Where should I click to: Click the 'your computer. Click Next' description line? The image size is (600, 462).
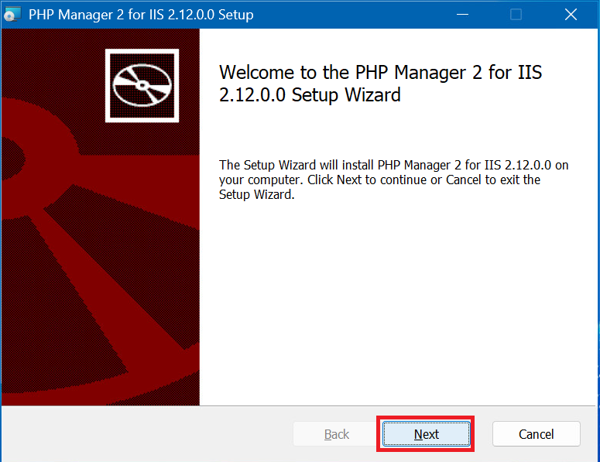click(x=379, y=180)
